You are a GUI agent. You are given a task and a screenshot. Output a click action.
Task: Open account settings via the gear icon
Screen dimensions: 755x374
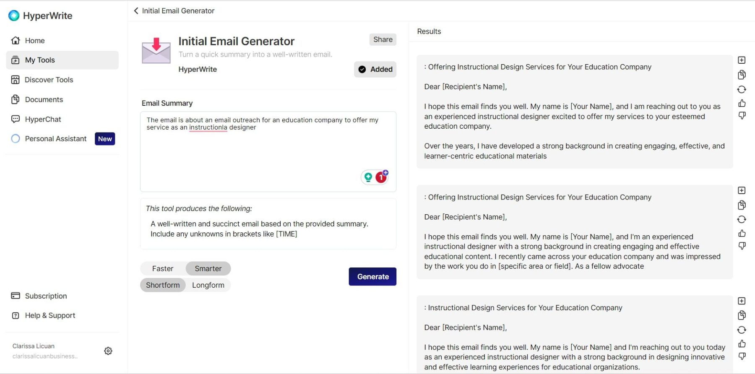pos(108,351)
